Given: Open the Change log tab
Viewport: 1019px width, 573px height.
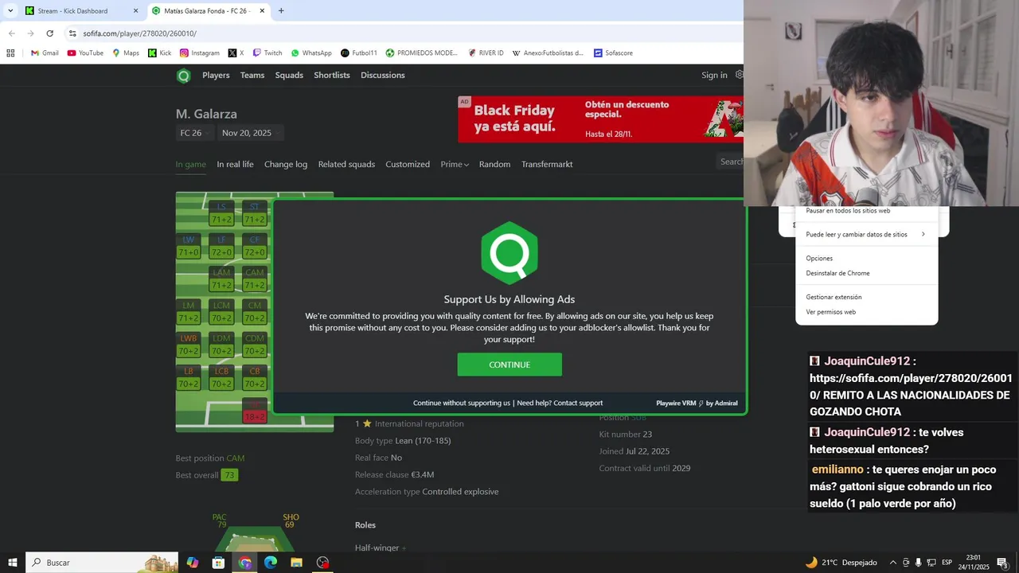Looking at the screenshot, I should tap(286, 164).
